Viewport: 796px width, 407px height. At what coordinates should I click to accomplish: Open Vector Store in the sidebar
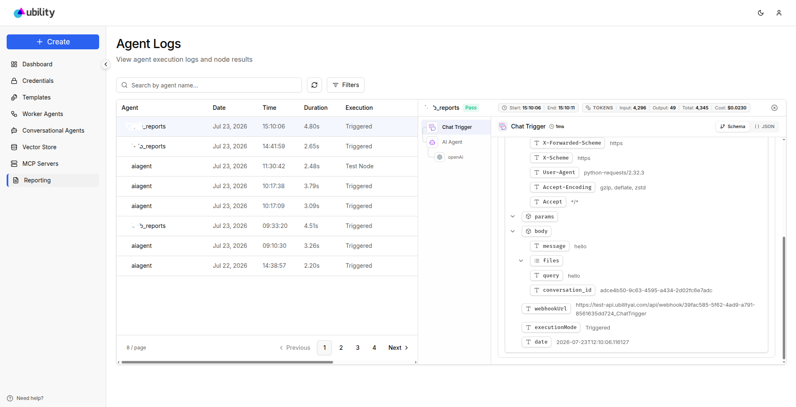point(53,147)
